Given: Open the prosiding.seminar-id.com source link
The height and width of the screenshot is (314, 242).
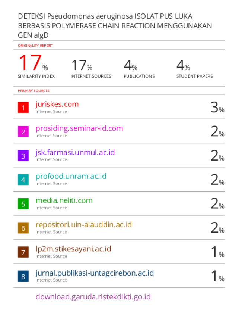Looking at the screenshot, I should [x=79, y=128].
